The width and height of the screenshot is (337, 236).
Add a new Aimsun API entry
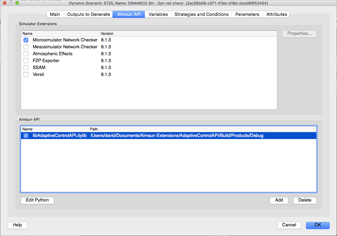(279, 200)
